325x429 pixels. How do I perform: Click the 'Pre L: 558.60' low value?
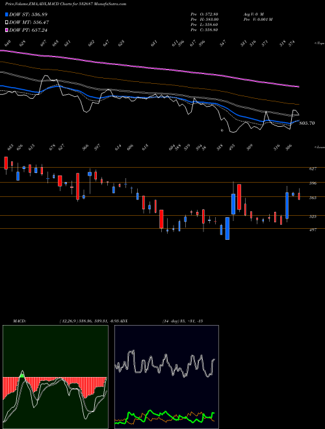204,25
